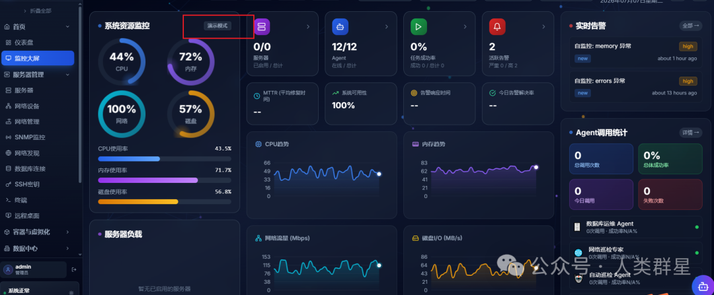
Task: Click the purple 服务器 card icon
Action: pyautogui.click(x=262, y=27)
